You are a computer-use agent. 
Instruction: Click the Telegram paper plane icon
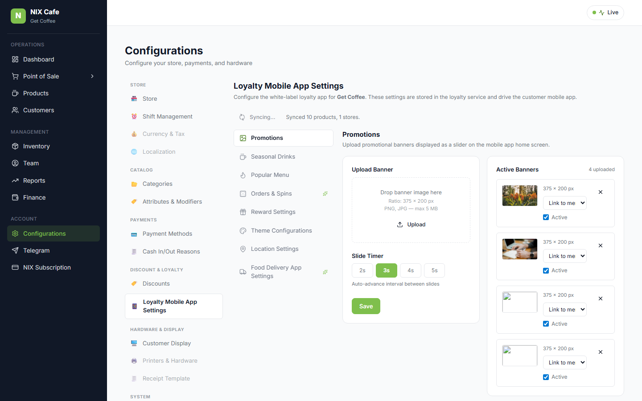click(15, 250)
